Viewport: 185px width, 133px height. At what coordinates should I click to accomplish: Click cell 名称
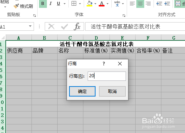[70, 50]
